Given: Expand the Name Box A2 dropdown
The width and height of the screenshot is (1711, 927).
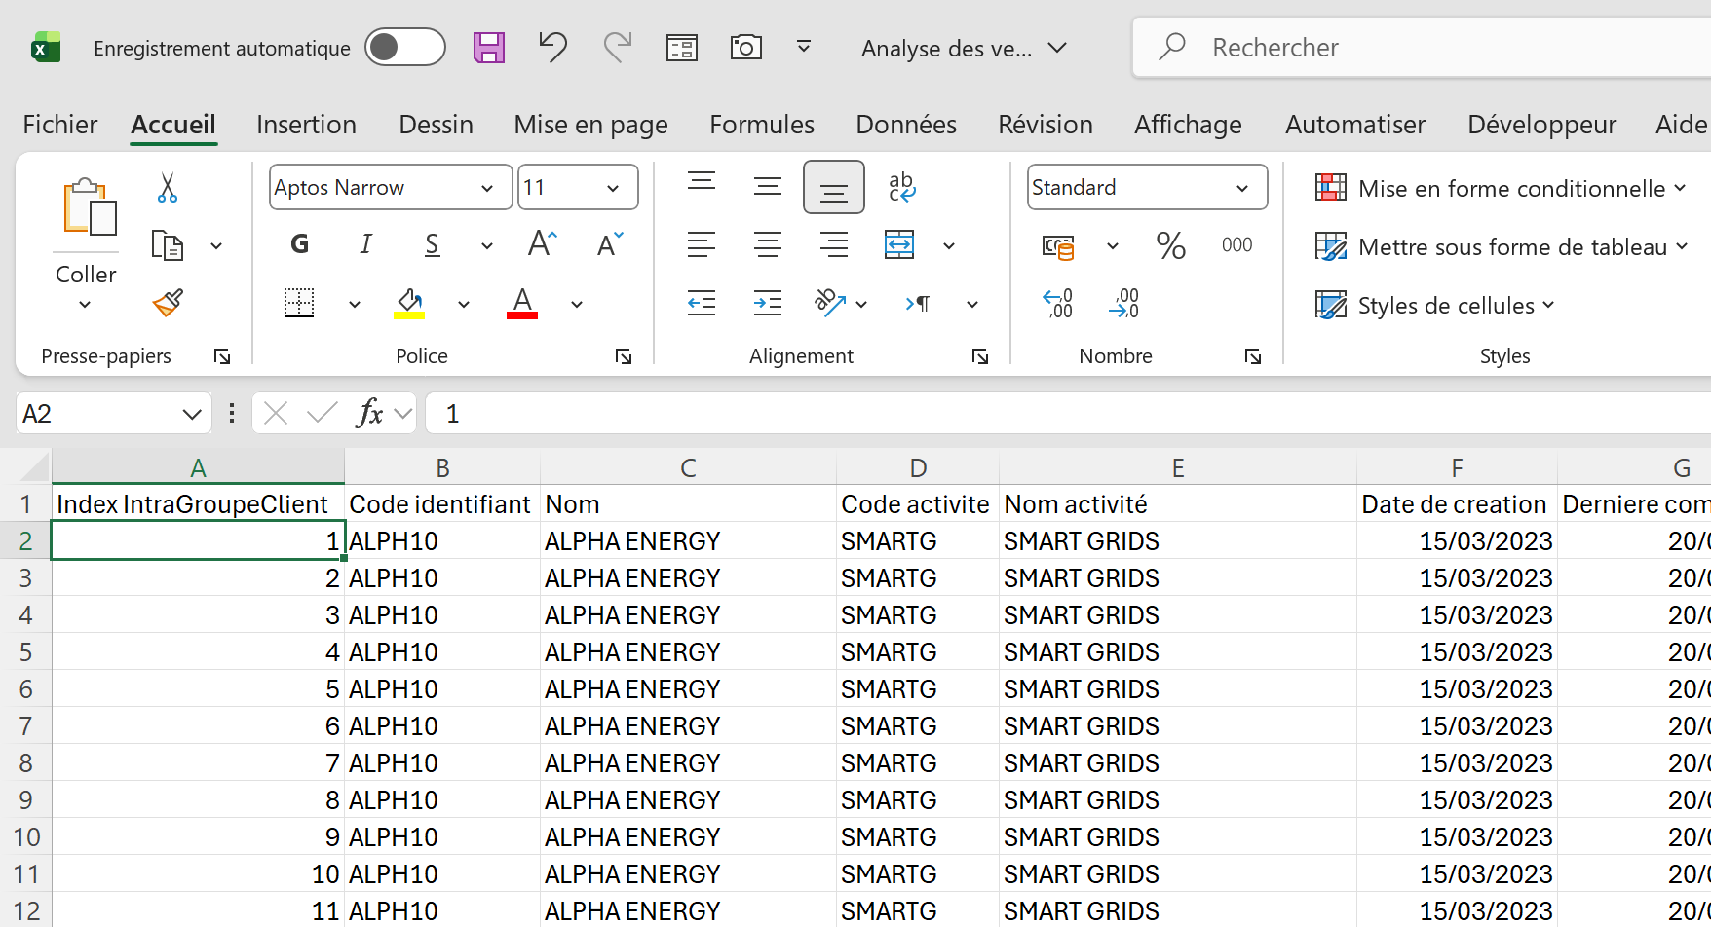Looking at the screenshot, I should [191, 415].
